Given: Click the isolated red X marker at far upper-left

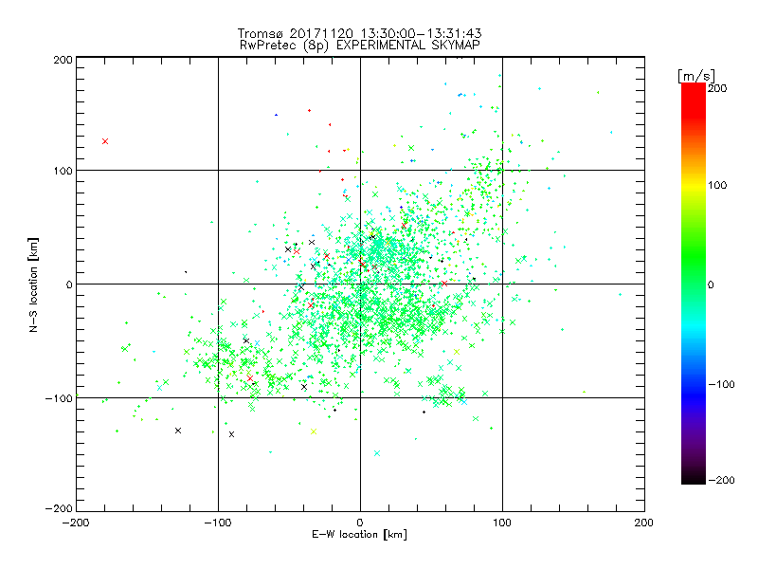Looking at the screenshot, I should [105, 141].
